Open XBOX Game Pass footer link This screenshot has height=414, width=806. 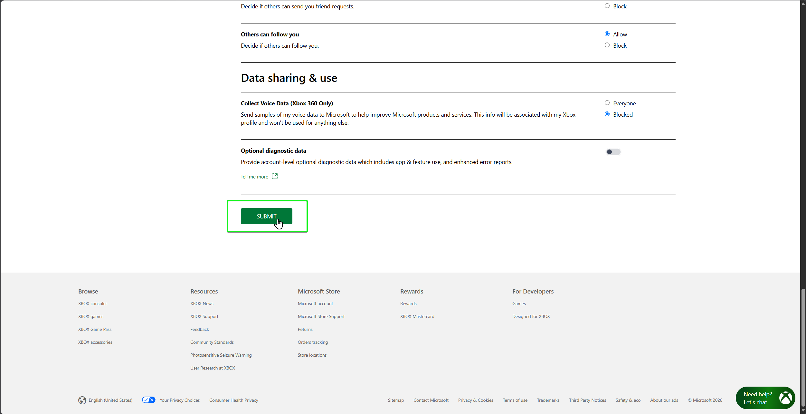coord(95,329)
